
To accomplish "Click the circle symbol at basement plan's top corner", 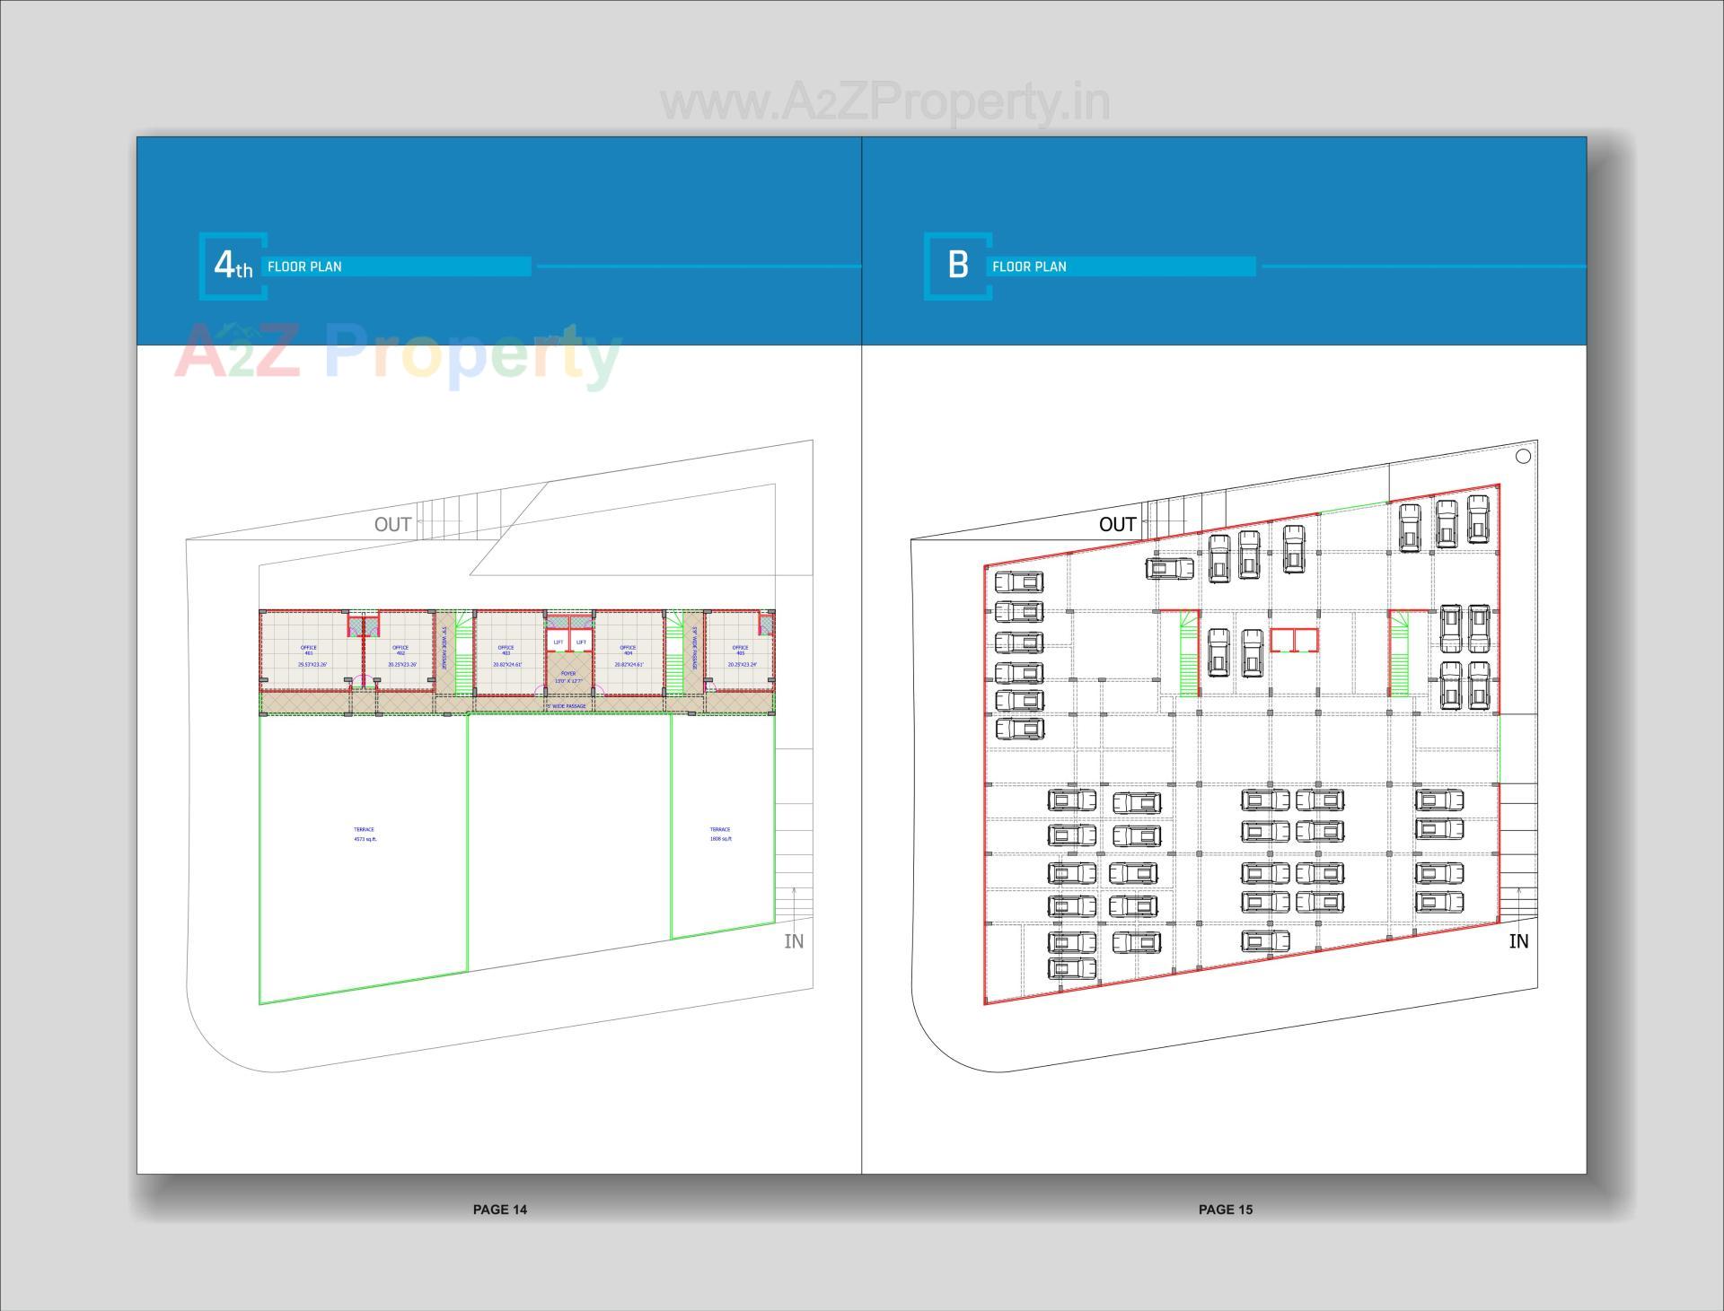I will [x=1525, y=458].
